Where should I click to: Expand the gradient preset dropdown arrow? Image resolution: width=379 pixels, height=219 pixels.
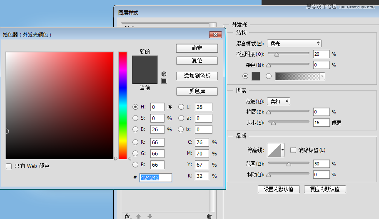(x=322, y=76)
